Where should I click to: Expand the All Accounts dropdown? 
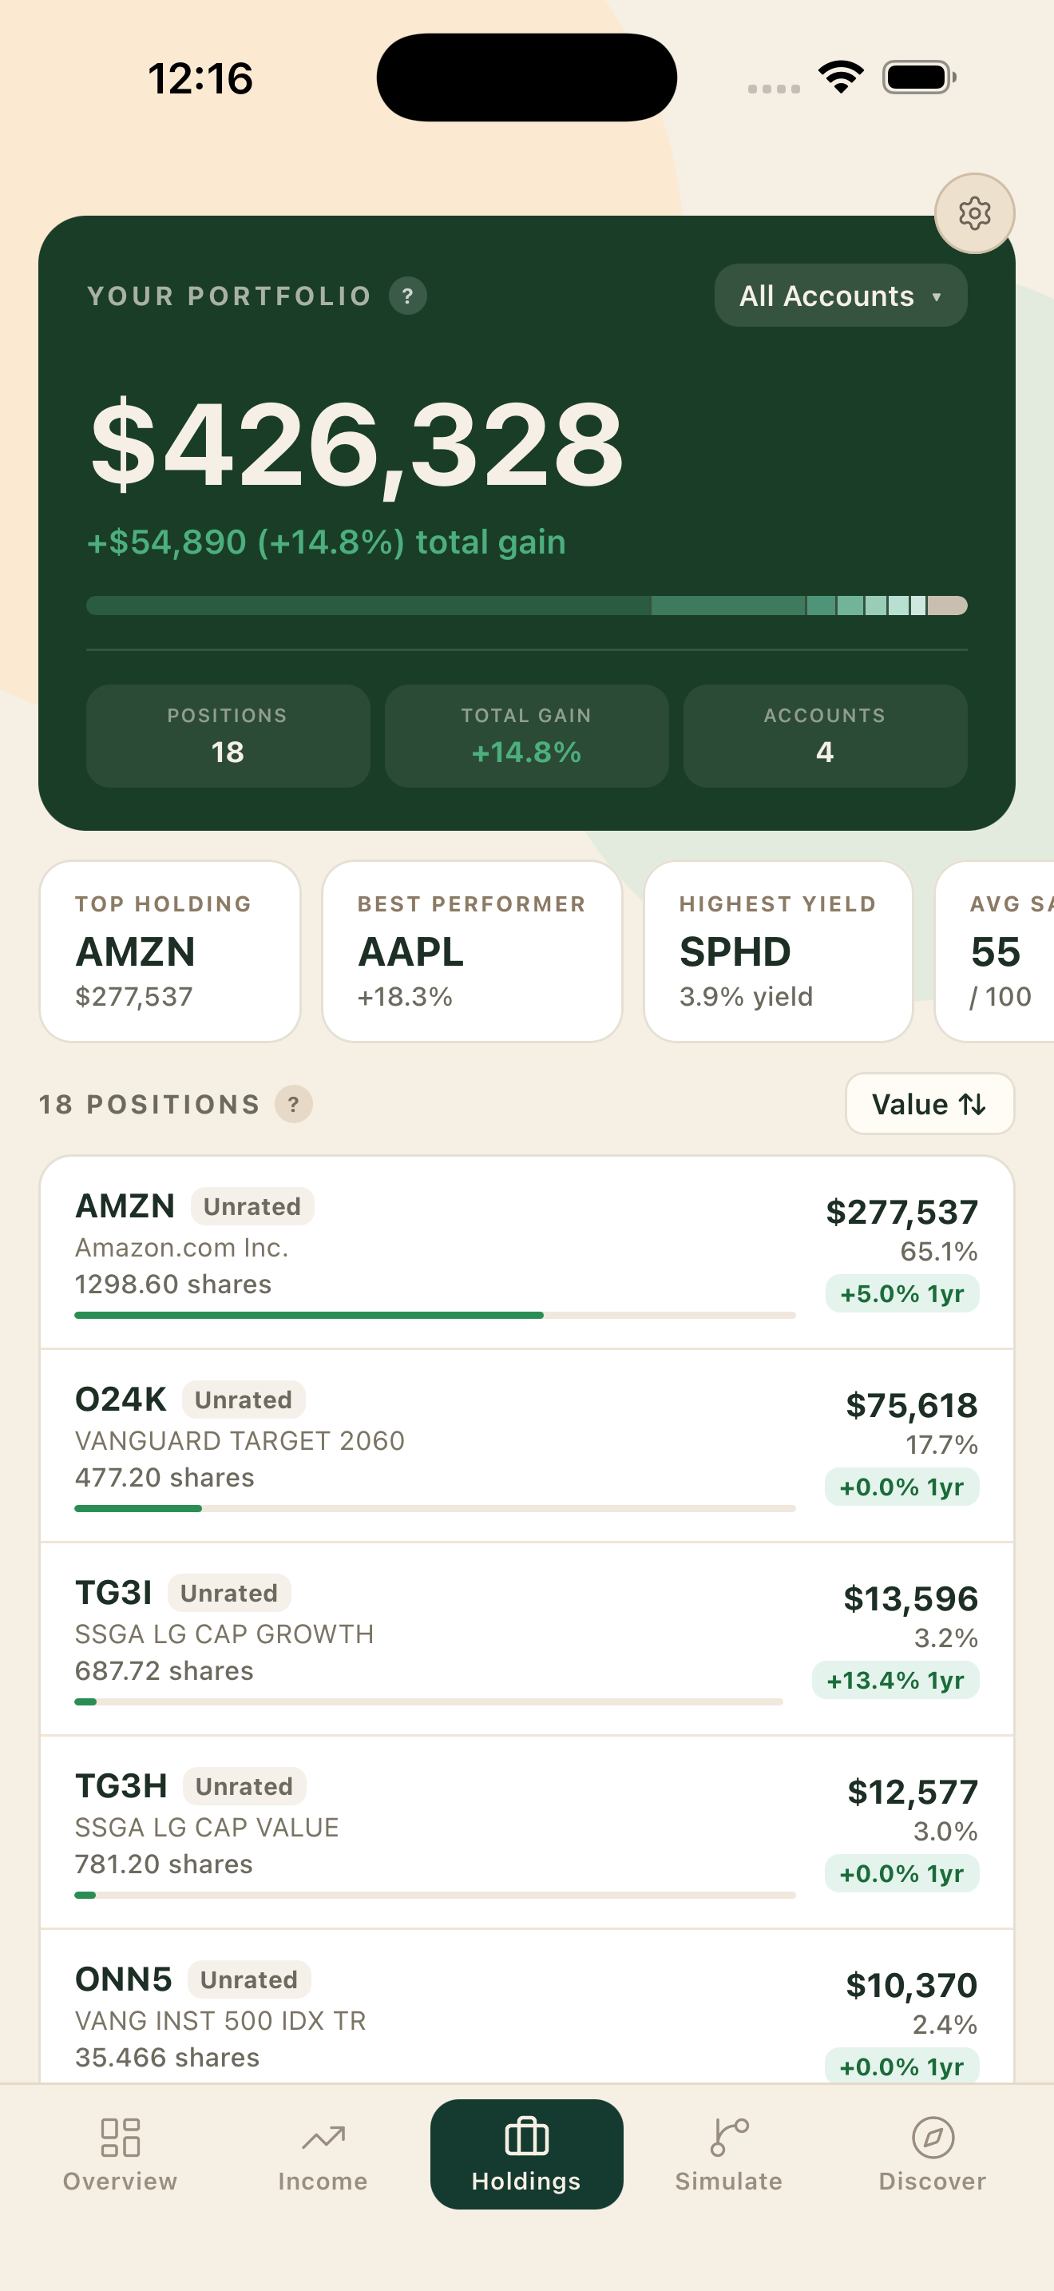coord(841,296)
